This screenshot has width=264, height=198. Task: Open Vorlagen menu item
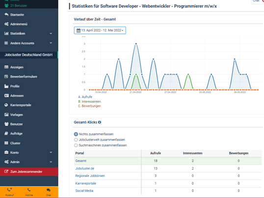point(16,115)
